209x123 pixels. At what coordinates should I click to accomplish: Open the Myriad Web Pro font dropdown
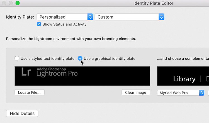(181, 93)
